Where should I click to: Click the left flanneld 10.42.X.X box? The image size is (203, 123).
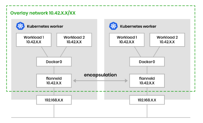(x=54, y=81)
